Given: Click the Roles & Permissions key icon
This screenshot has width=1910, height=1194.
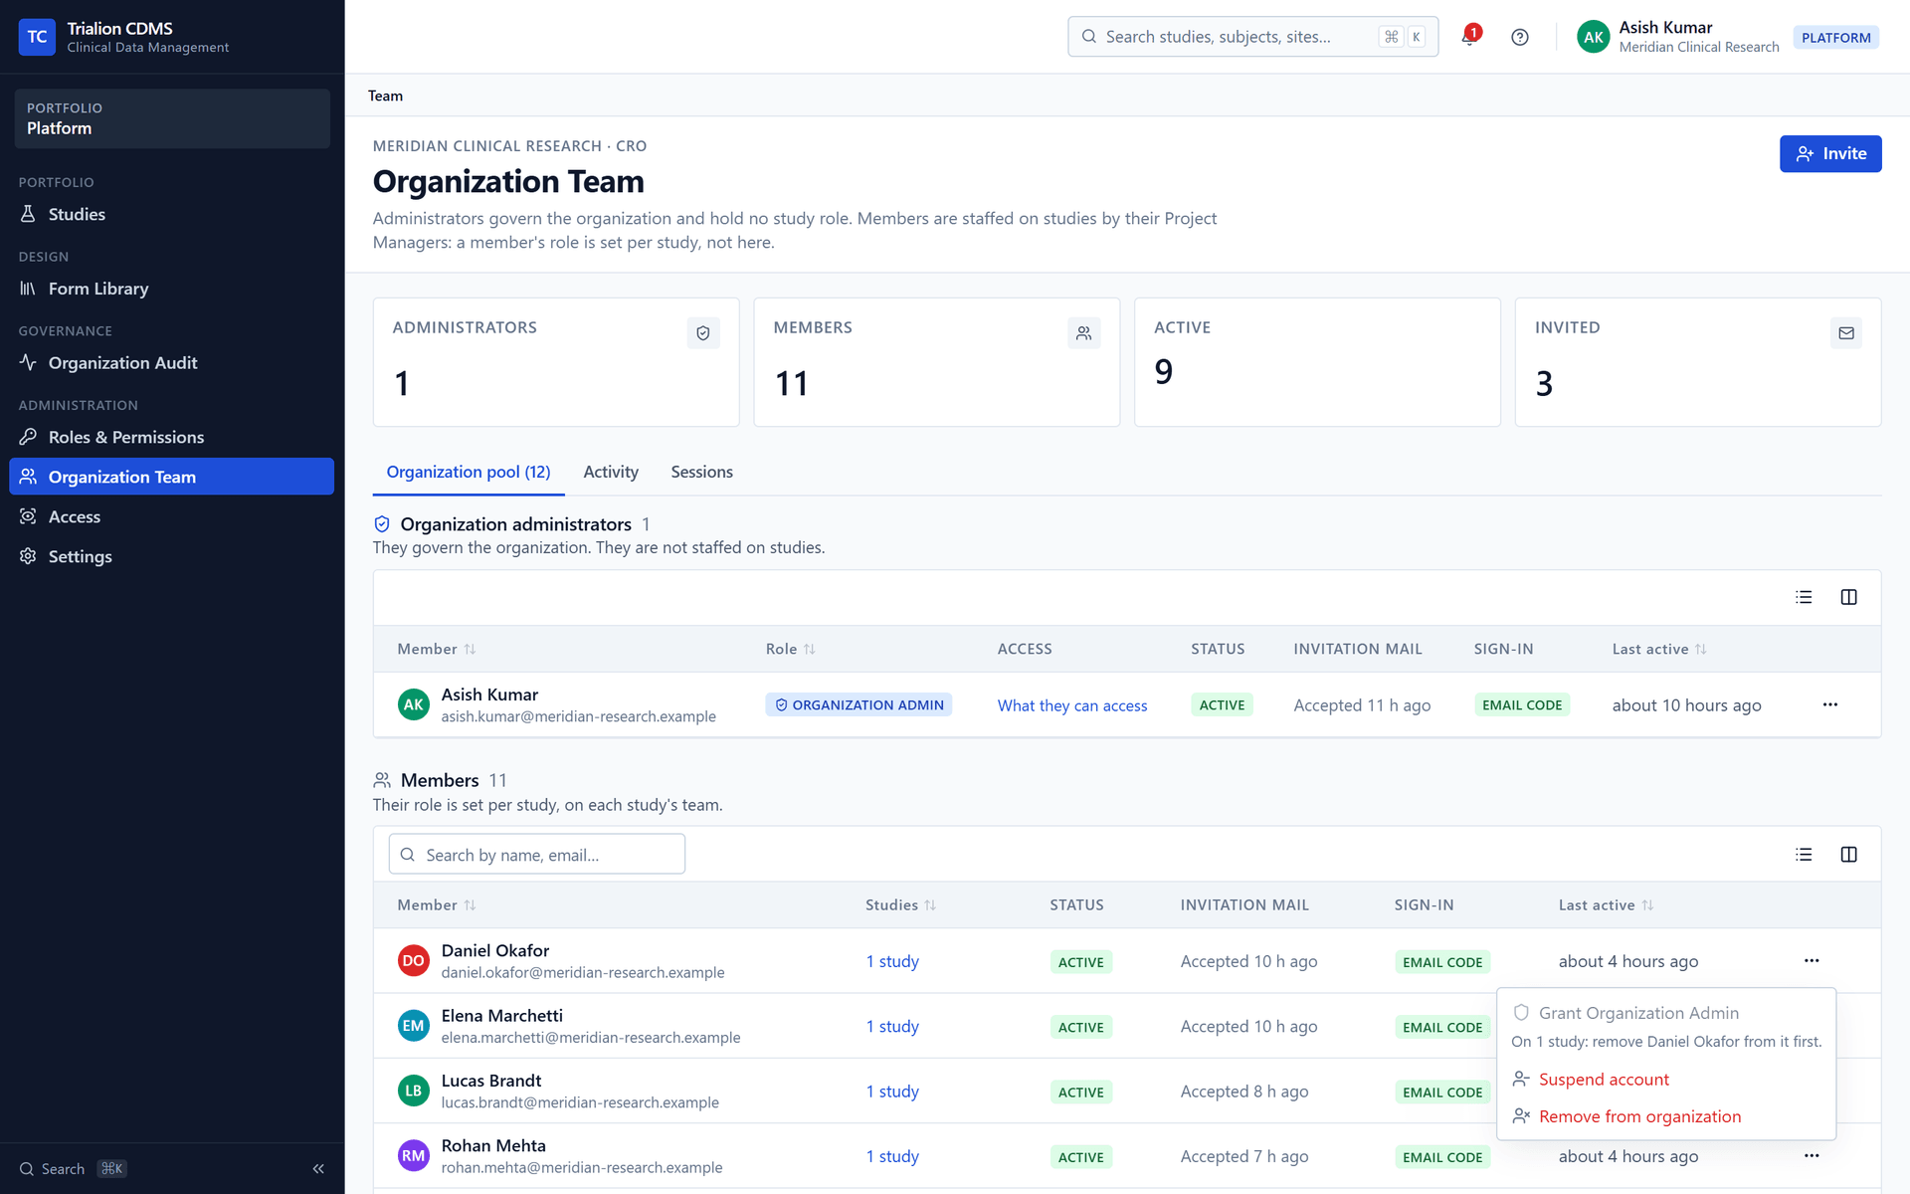Looking at the screenshot, I should (x=28, y=437).
